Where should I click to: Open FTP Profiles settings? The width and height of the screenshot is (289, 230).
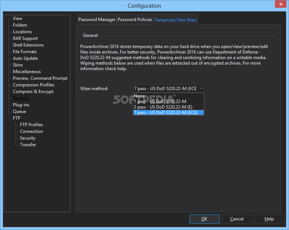click(x=31, y=125)
